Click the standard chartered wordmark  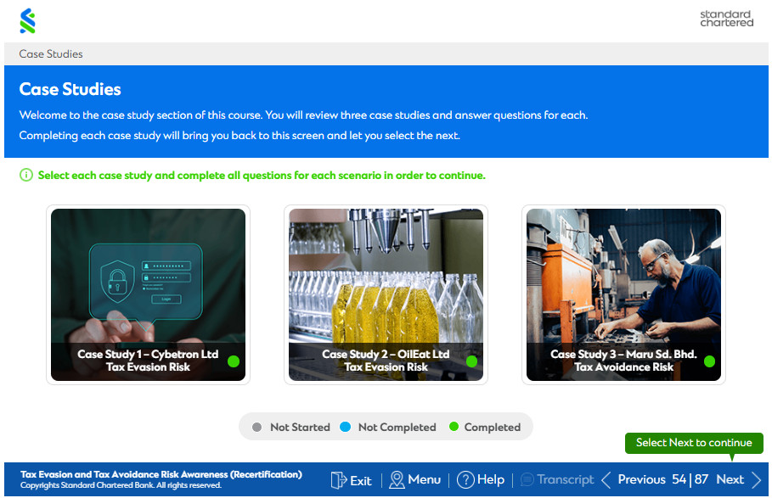point(727,19)
